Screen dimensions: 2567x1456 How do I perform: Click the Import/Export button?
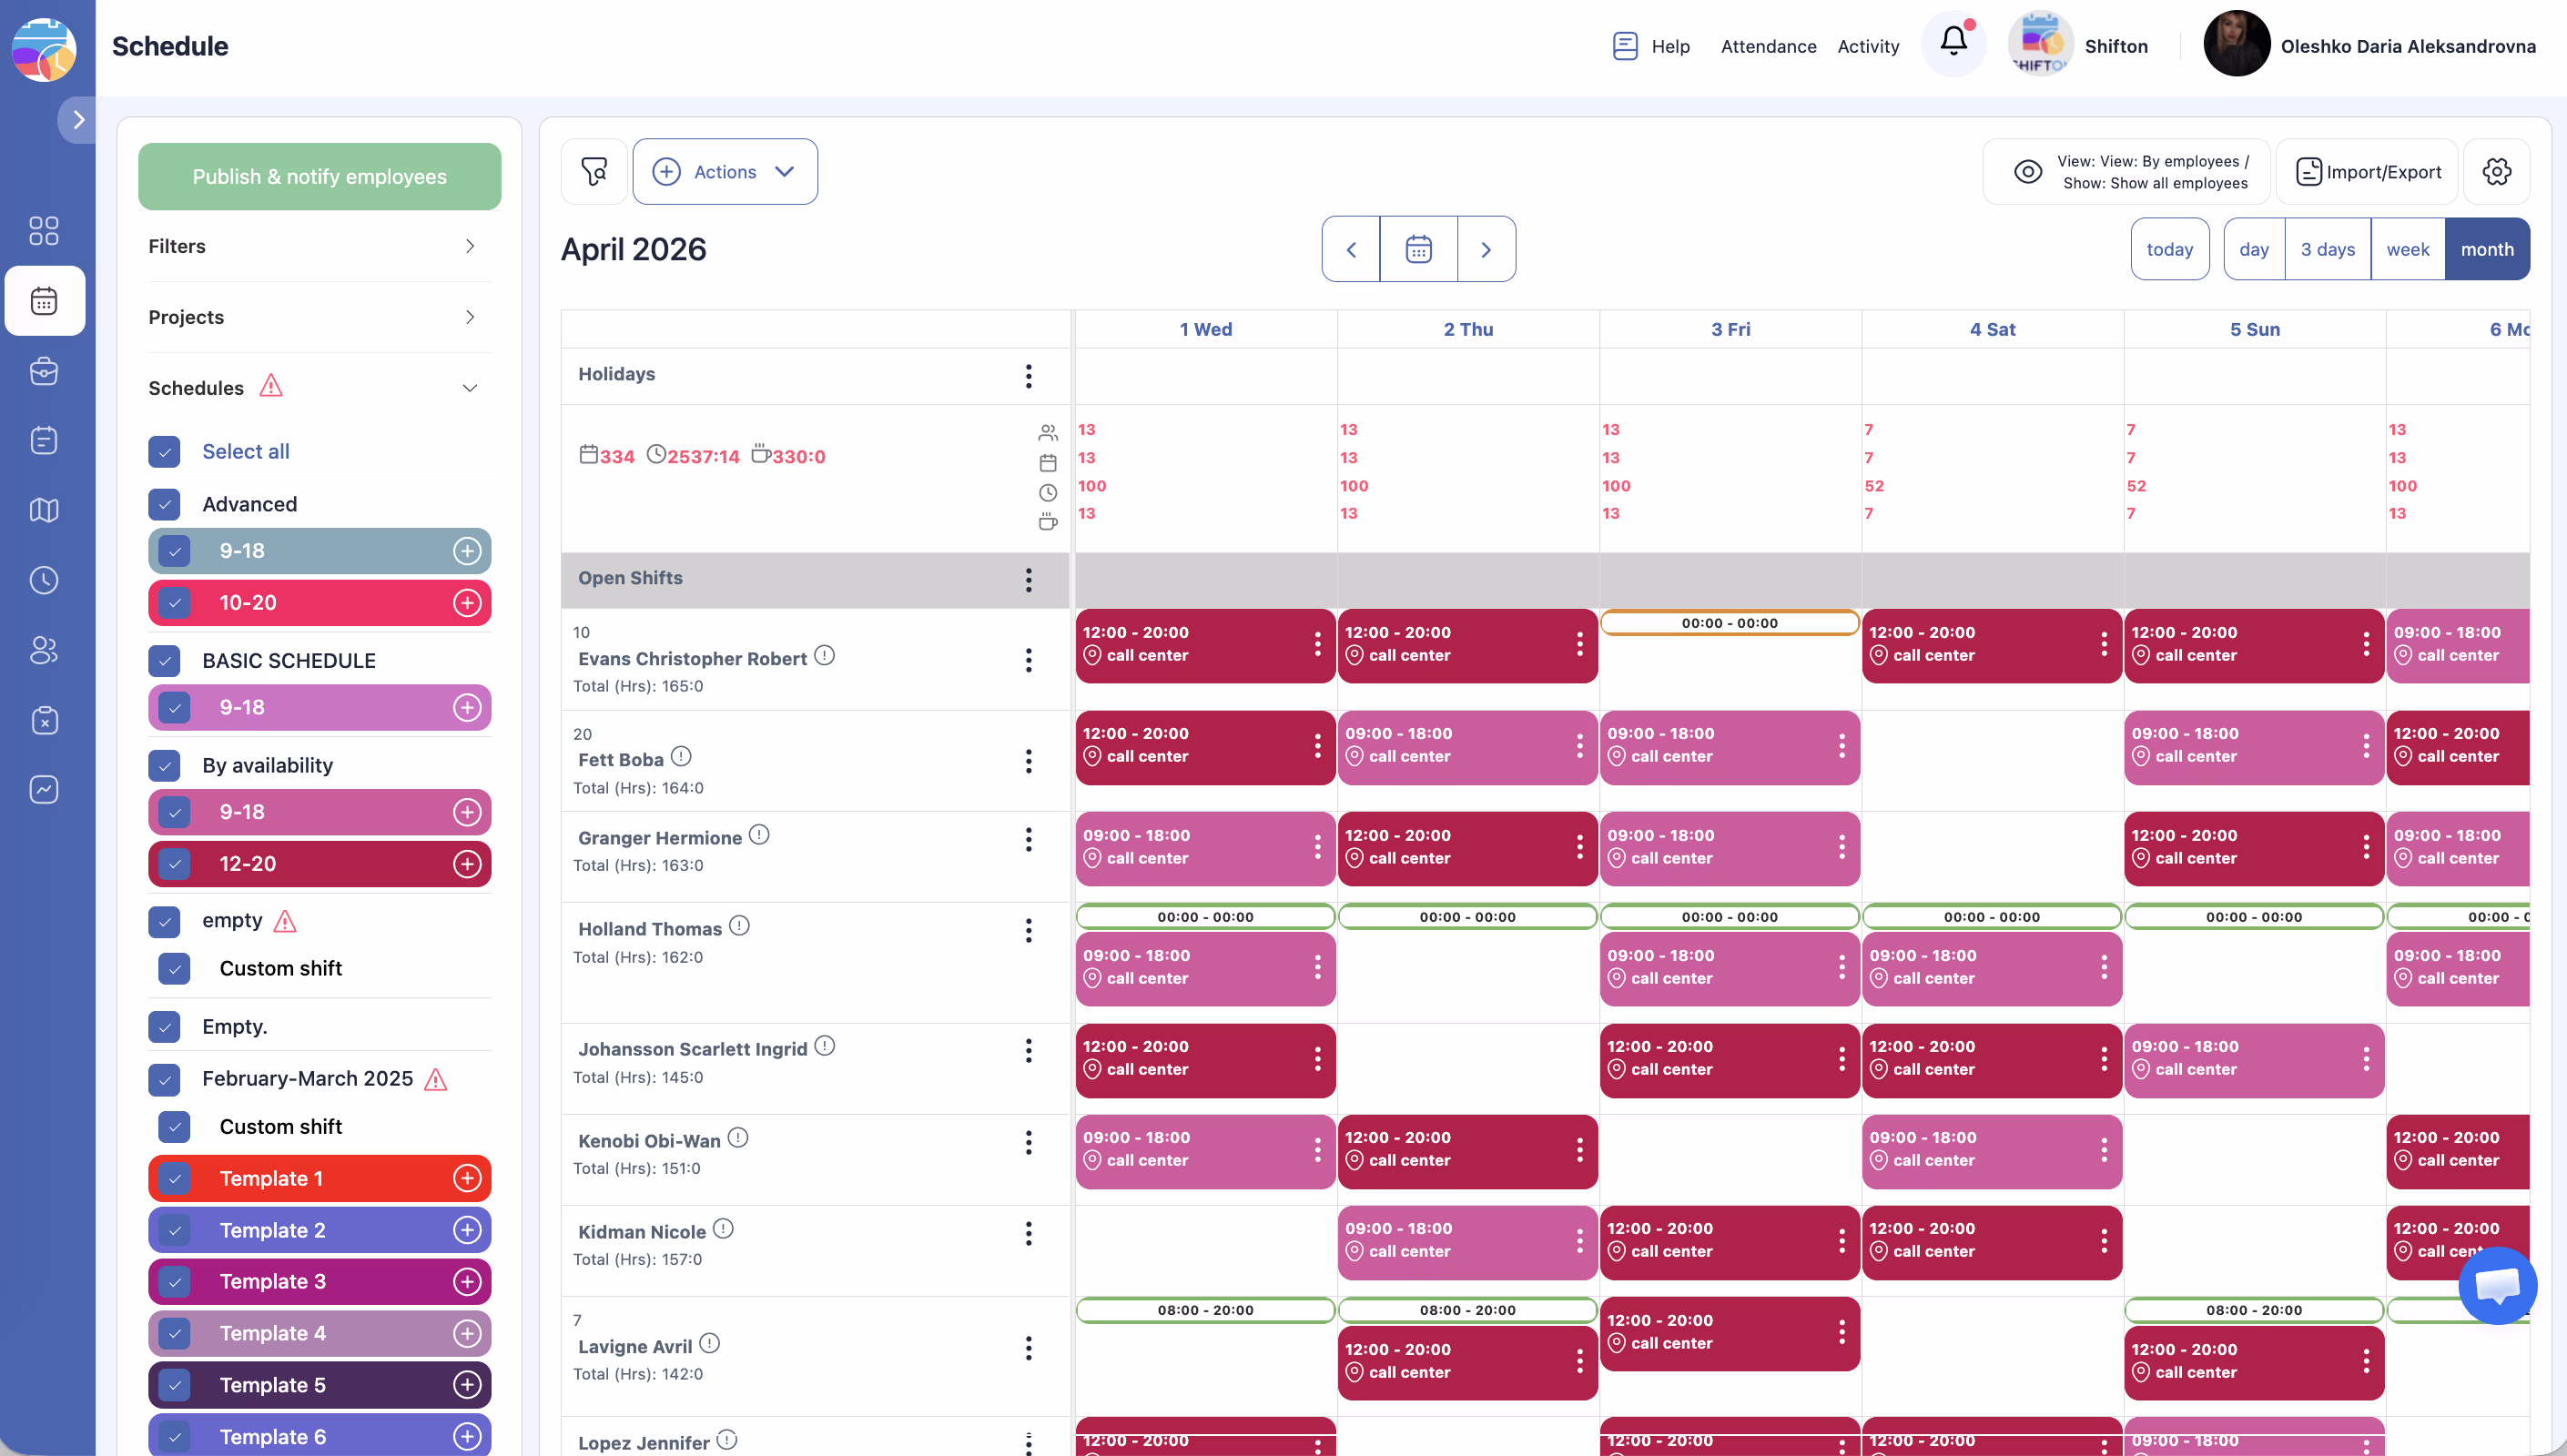pos(2367,172)
